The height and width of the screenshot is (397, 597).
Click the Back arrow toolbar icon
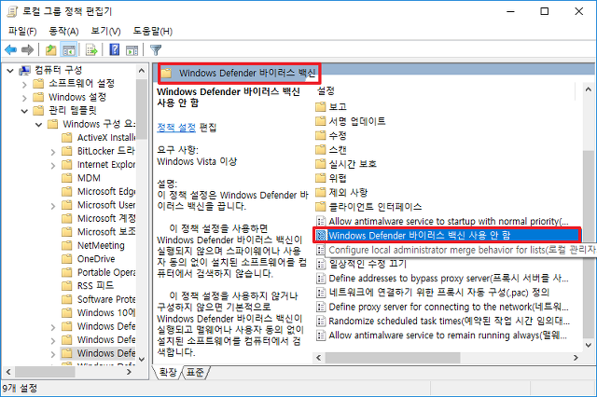(10, 49)
